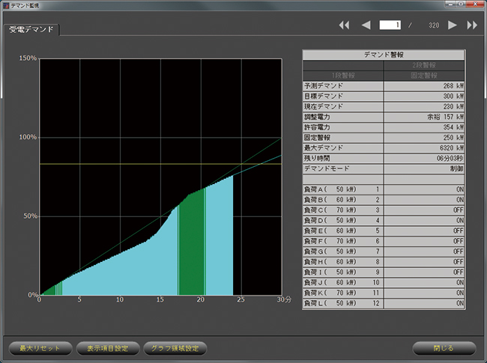Click the 閉じる button
Viewport: 487px width, 363px height.
pyautogui.click(x=444, y=348)
